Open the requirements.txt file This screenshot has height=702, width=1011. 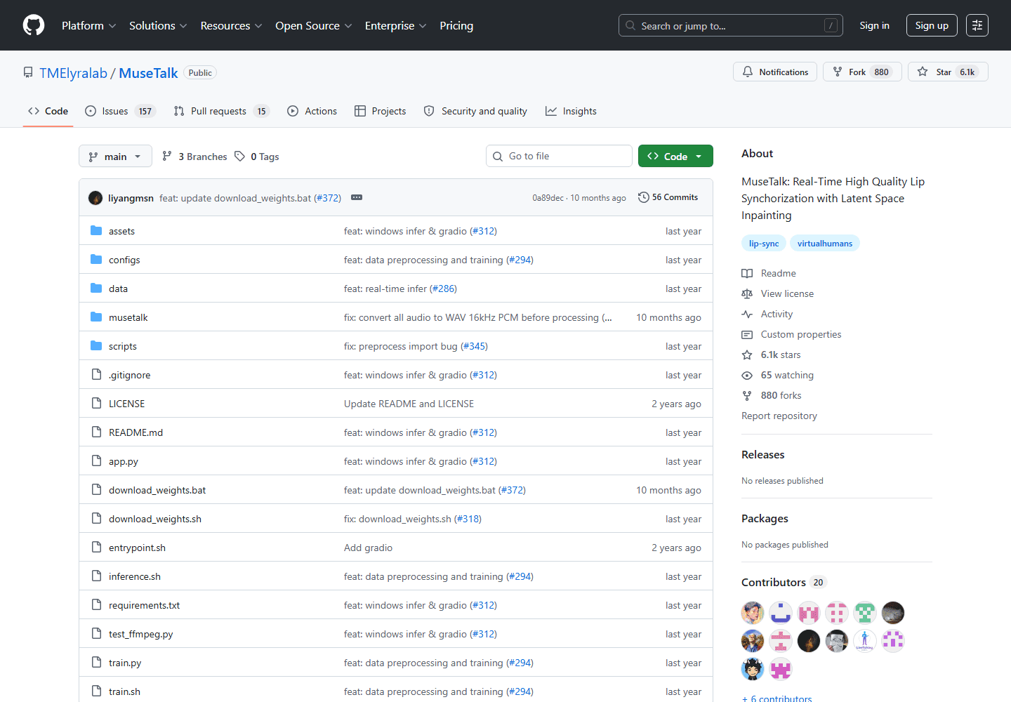[x=144, y=605]
